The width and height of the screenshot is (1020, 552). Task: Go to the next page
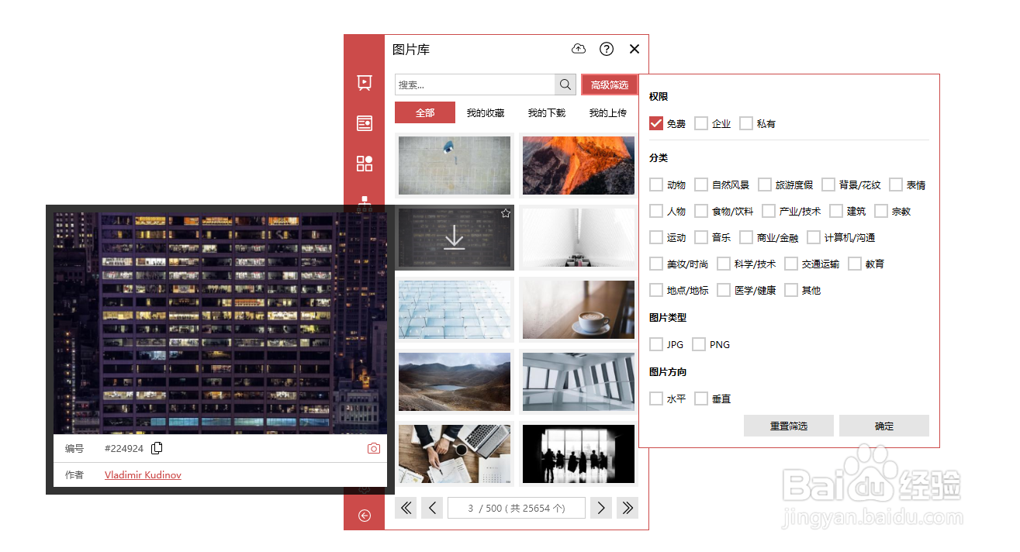[x=601, y=508]
